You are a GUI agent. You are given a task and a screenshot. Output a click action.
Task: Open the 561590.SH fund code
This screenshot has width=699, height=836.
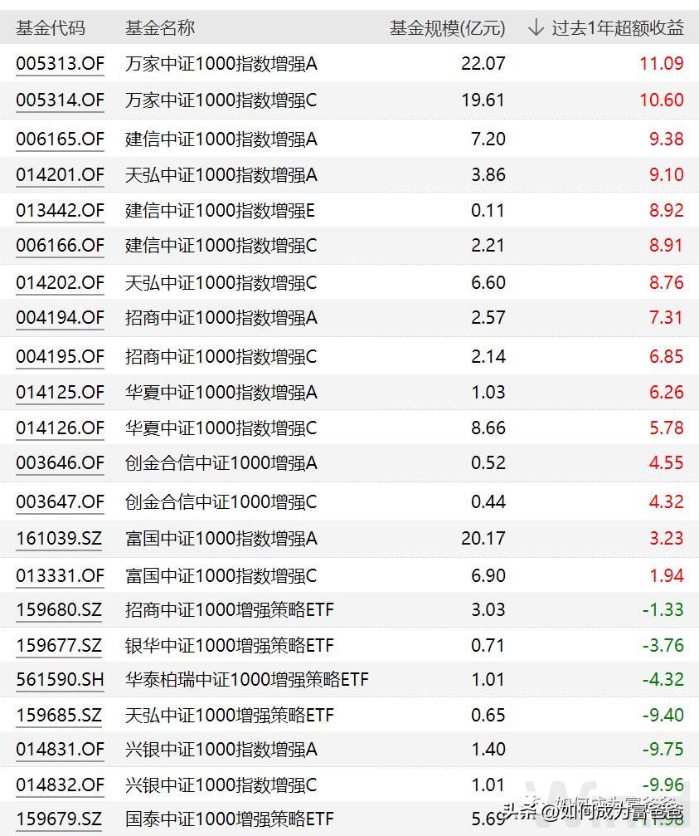click(x=61, y=679)
